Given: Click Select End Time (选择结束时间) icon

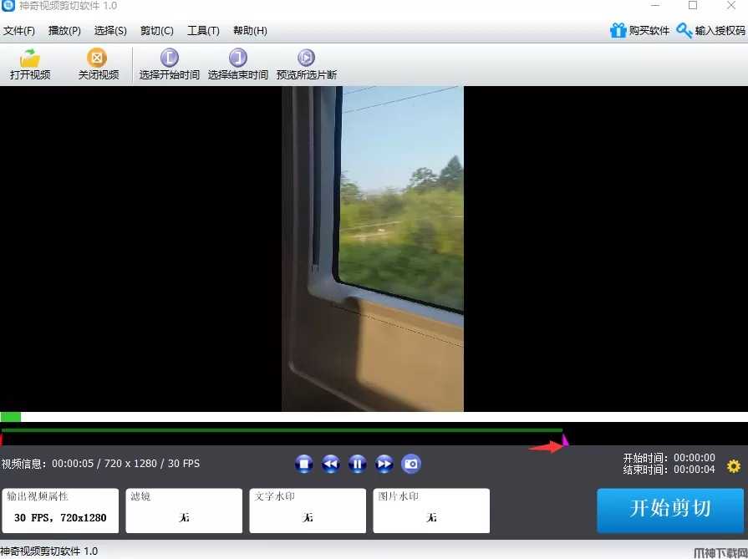Looking at the screenshot, I should pyautogui.click(x=237, y=58).
